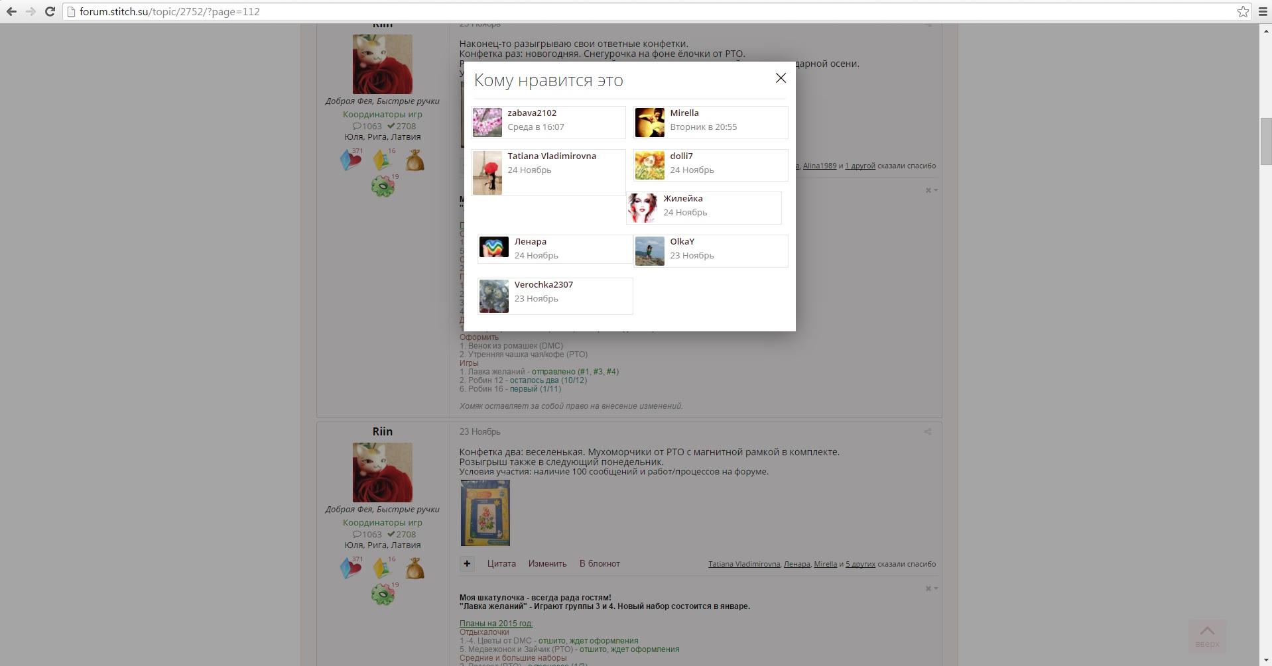Bookmark the page with the star icon
This screenshot has height=666, width=1272.
point(1243,11)
